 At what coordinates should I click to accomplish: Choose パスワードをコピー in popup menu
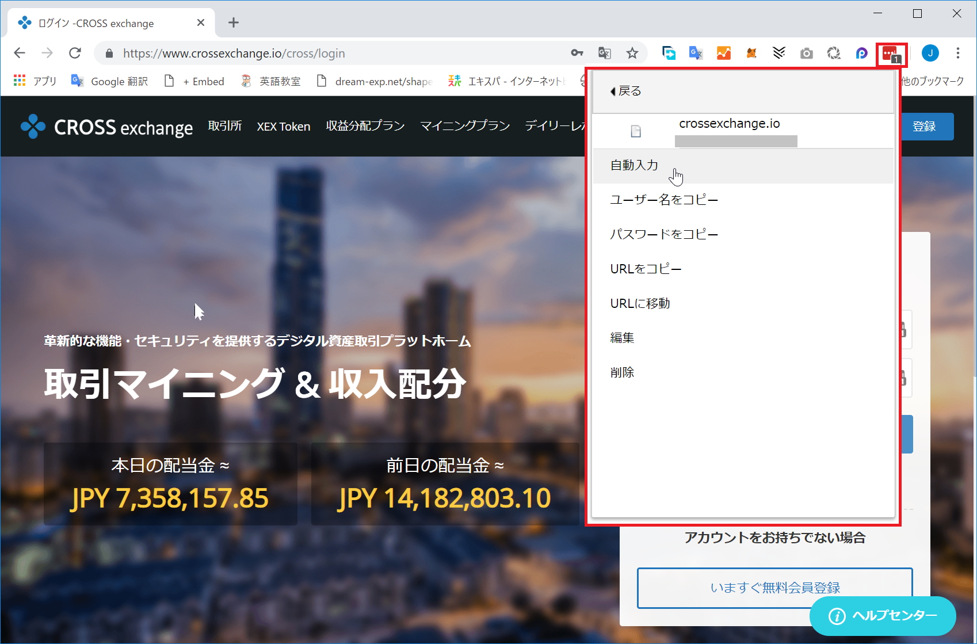click(x=743, y=235)
